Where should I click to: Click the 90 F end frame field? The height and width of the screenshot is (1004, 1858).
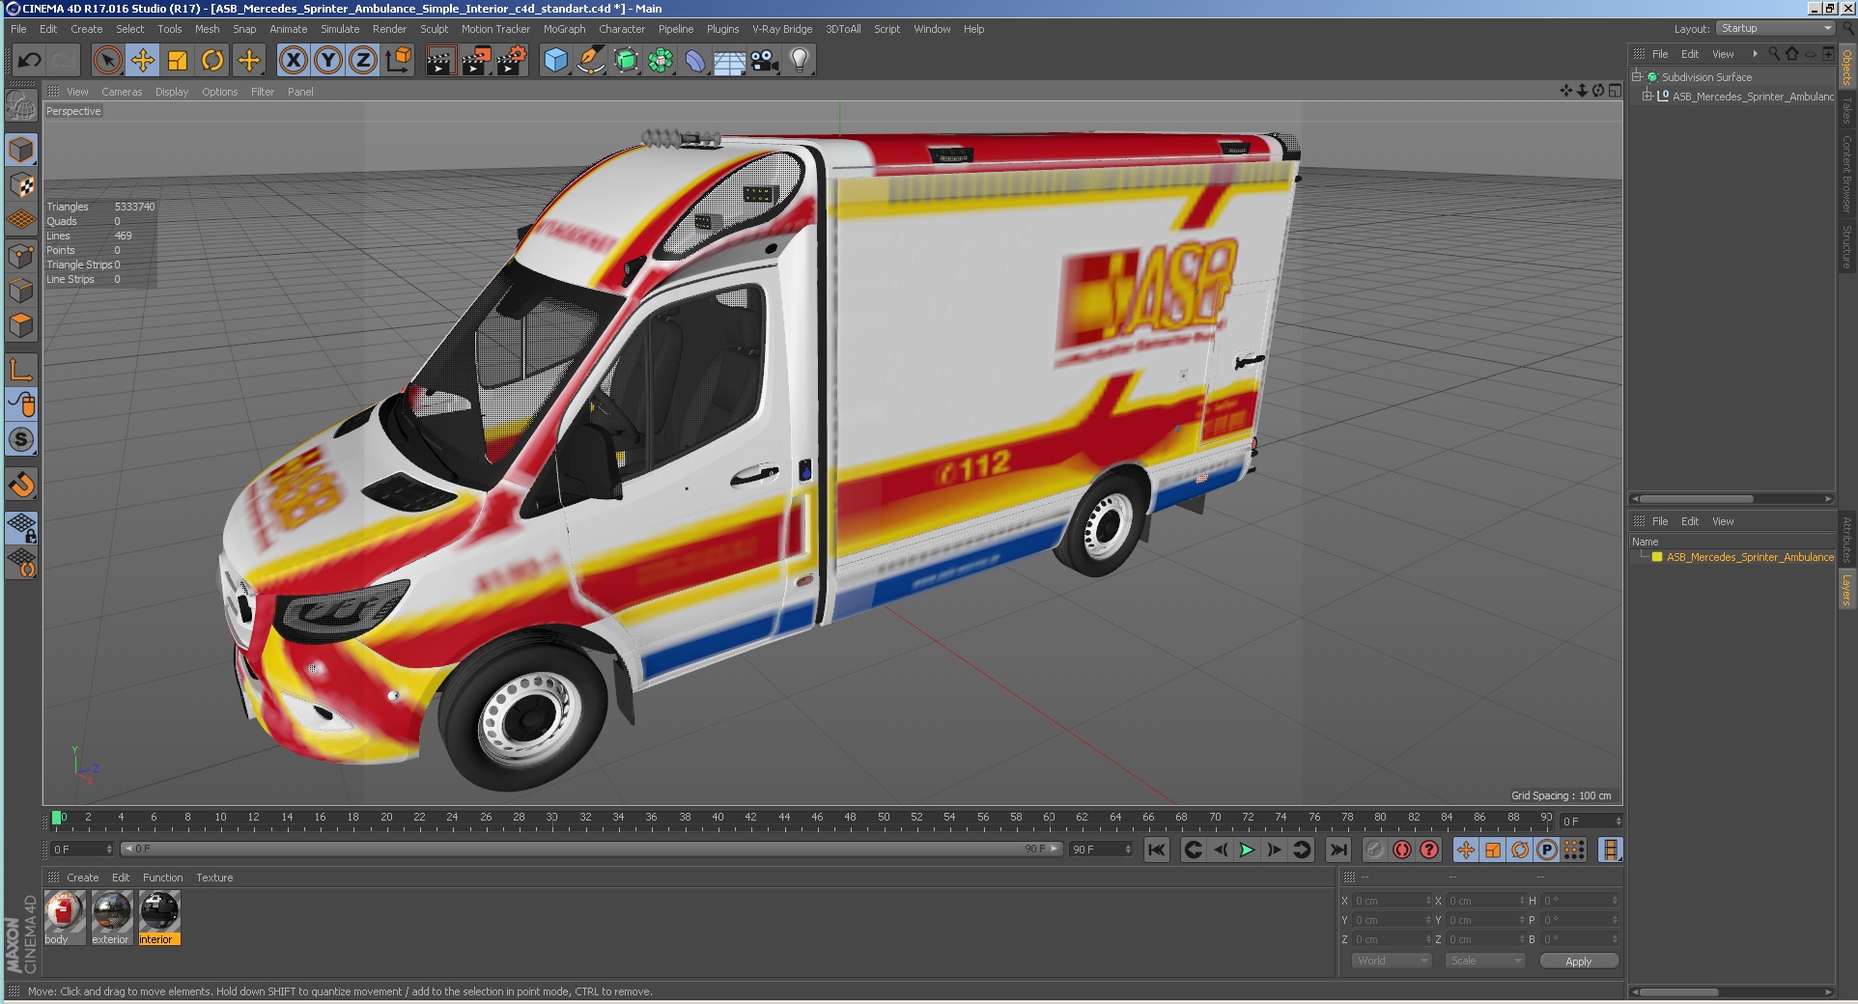[x=1101, y=849]
